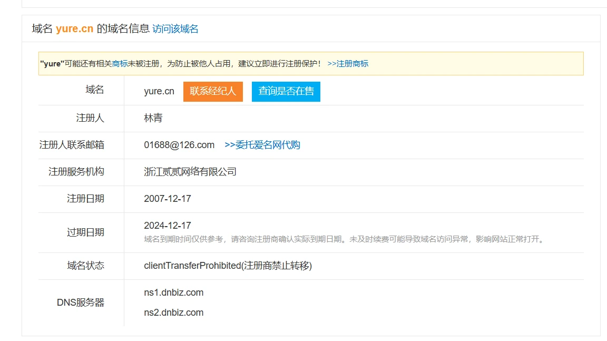
Task: Click the gray expiry disclaimer note
Action: point(345,239)
